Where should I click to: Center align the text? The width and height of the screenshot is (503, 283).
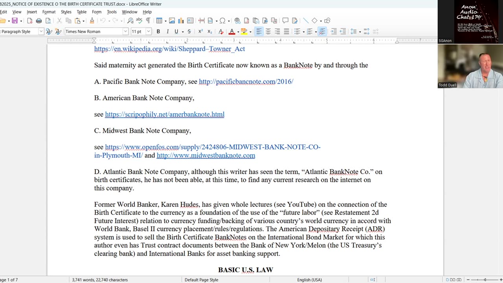click(x=268, y=31)
